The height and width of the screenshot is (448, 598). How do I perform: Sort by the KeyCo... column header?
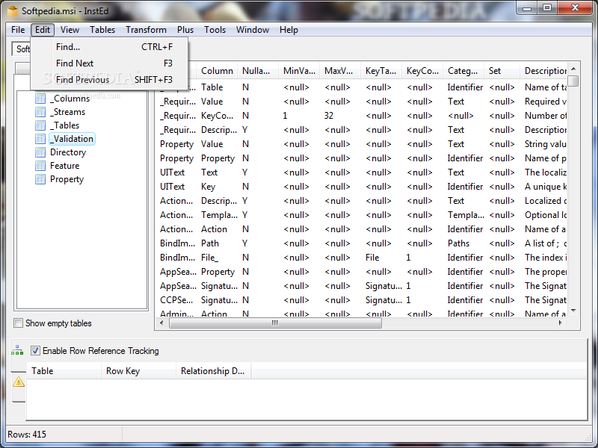pyautogui.click(x=422, y=71)
